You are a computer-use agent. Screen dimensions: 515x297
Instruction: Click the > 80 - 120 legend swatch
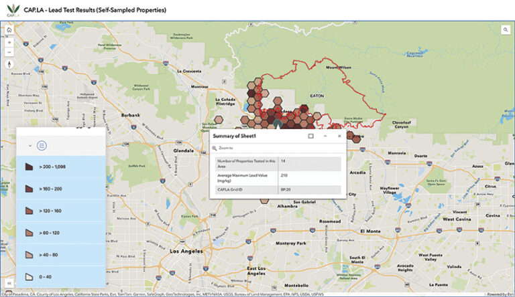29,233
